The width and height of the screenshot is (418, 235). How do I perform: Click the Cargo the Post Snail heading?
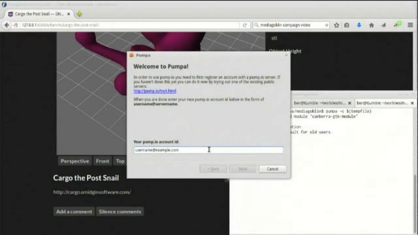[86, 178]
